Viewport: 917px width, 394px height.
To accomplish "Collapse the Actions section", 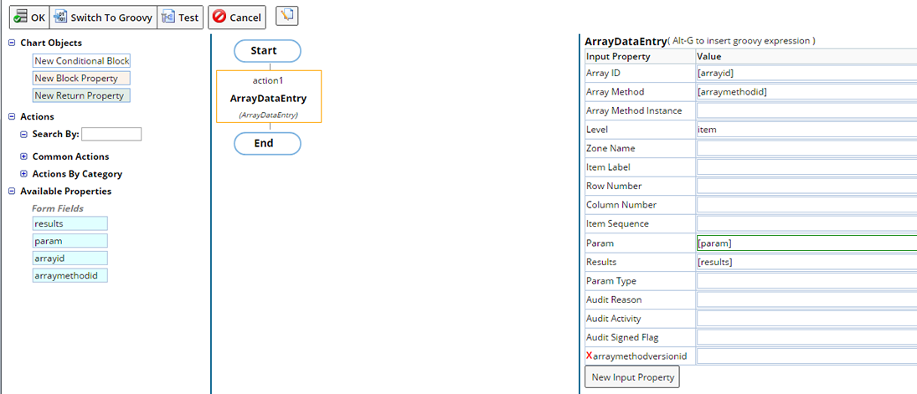I will click(x=12, y=117).
